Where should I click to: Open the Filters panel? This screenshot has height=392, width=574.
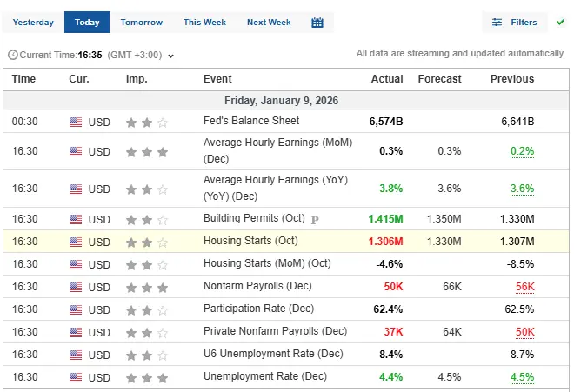pyautogui.click(x=515, y=23)
